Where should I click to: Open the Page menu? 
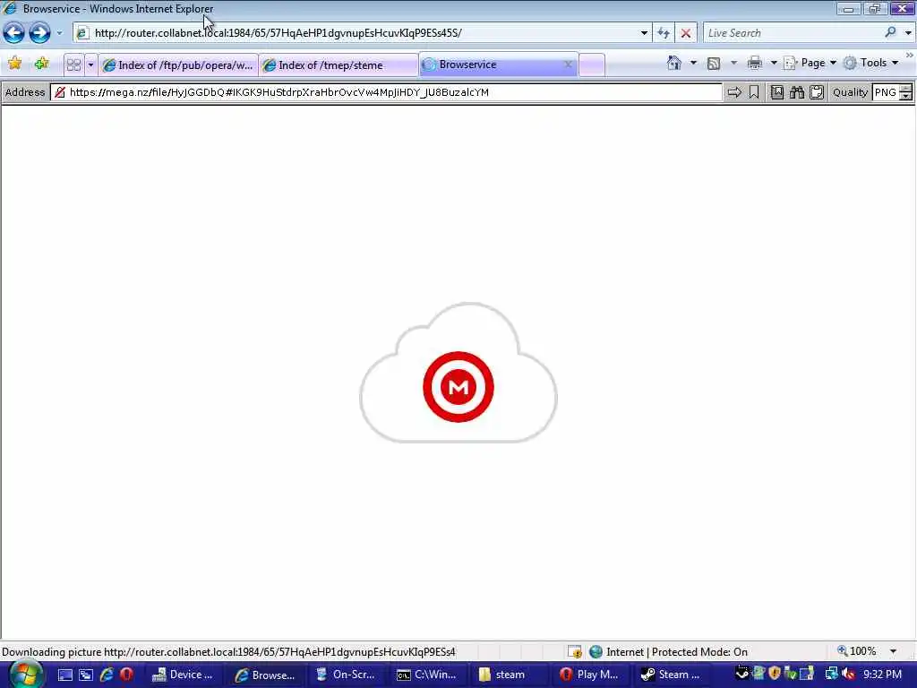click(x=810, y=63)
